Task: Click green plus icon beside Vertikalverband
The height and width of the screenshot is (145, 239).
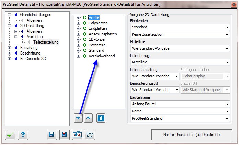Action: click(85, 56)
